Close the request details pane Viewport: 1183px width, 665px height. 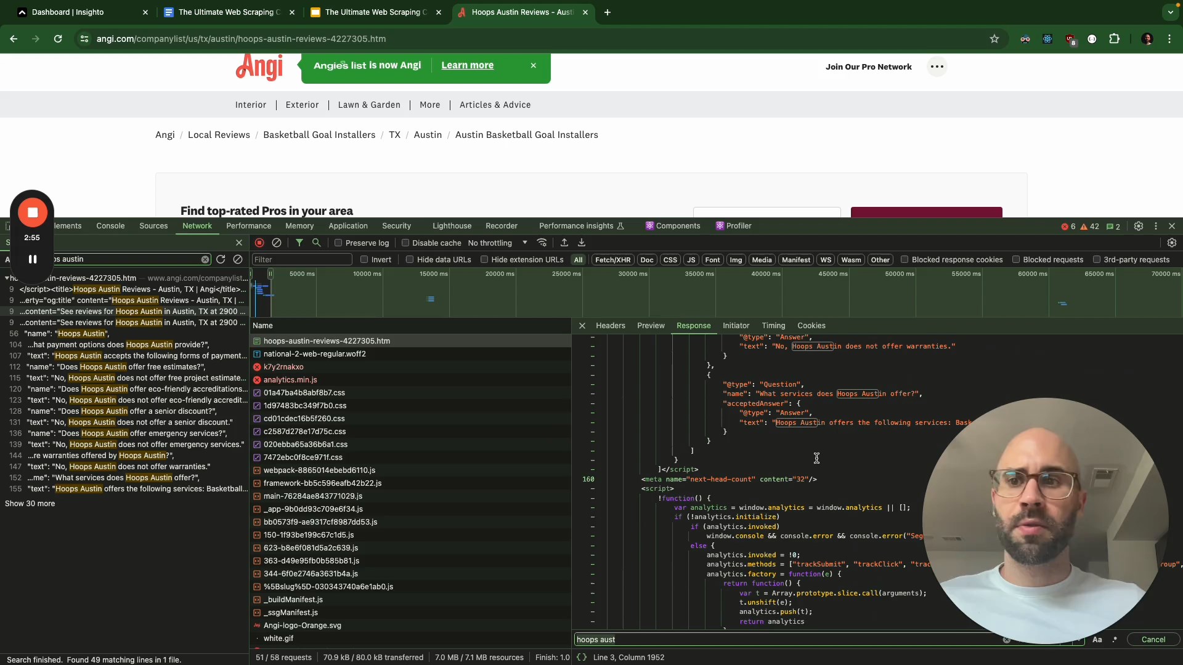click(582, 326)
